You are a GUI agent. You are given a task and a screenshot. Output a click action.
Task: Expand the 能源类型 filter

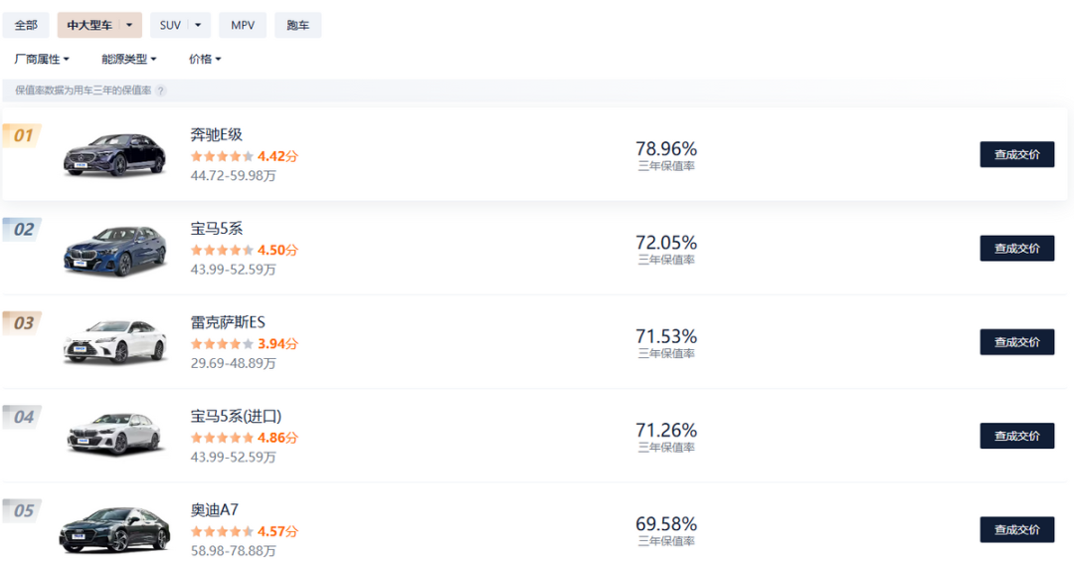[128, 59]
